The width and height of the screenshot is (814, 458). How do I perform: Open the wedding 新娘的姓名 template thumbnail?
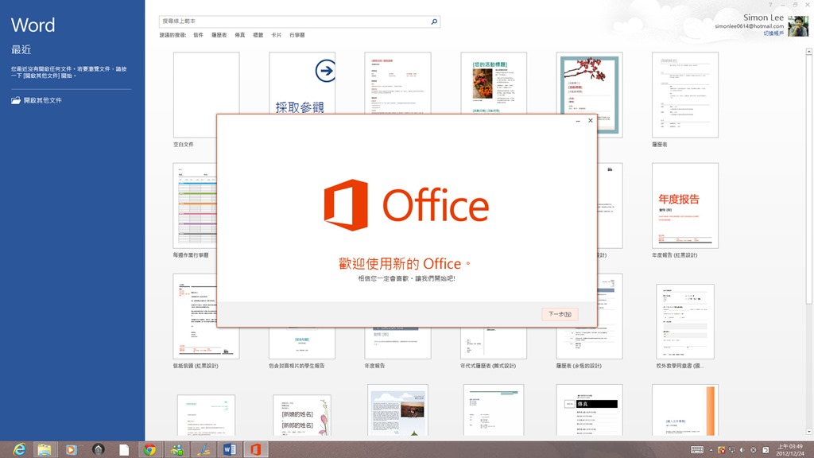(x=302, y=415)
